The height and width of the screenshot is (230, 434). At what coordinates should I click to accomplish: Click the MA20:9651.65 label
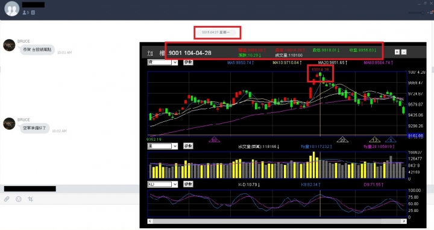(333, 63)
